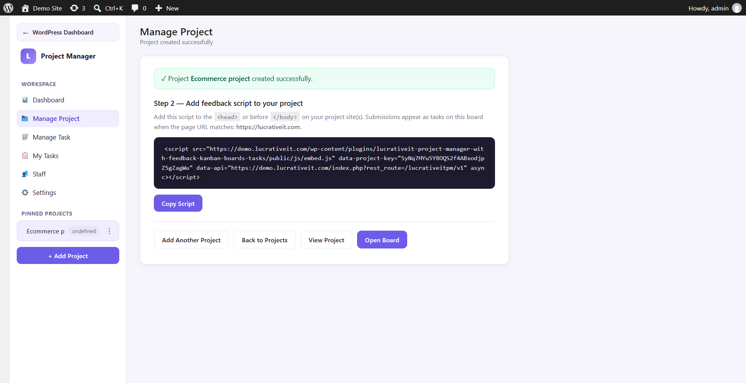Viewport: 746px width, 383px height.
Task: Open Demo Site home icon link
Action: (25, 8)
